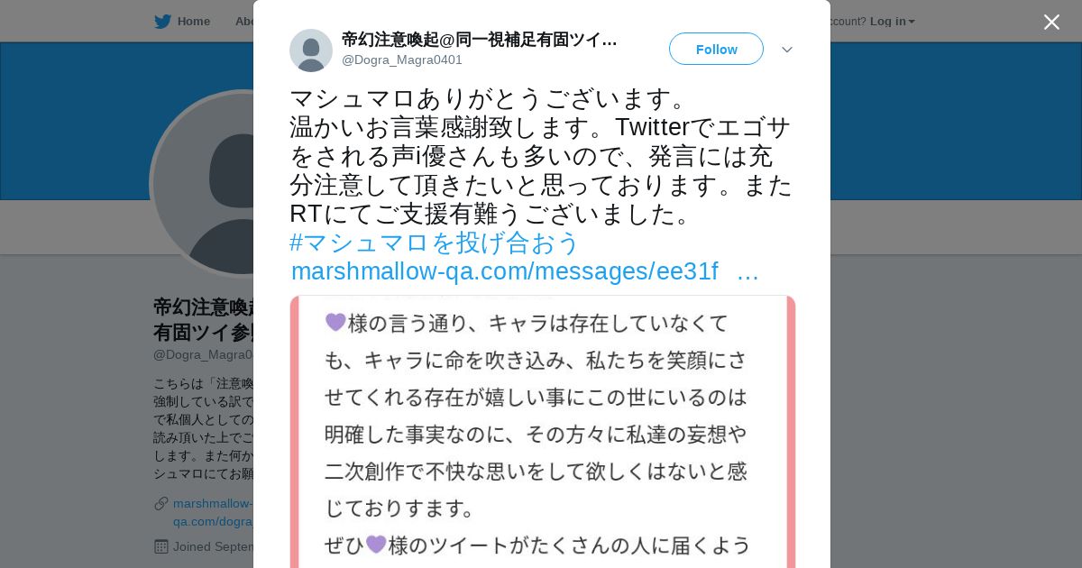The image size is (1082, 568).
Task: Click the tweet author display name 帝幻注意喚起
Action: (x=480, y=40)
